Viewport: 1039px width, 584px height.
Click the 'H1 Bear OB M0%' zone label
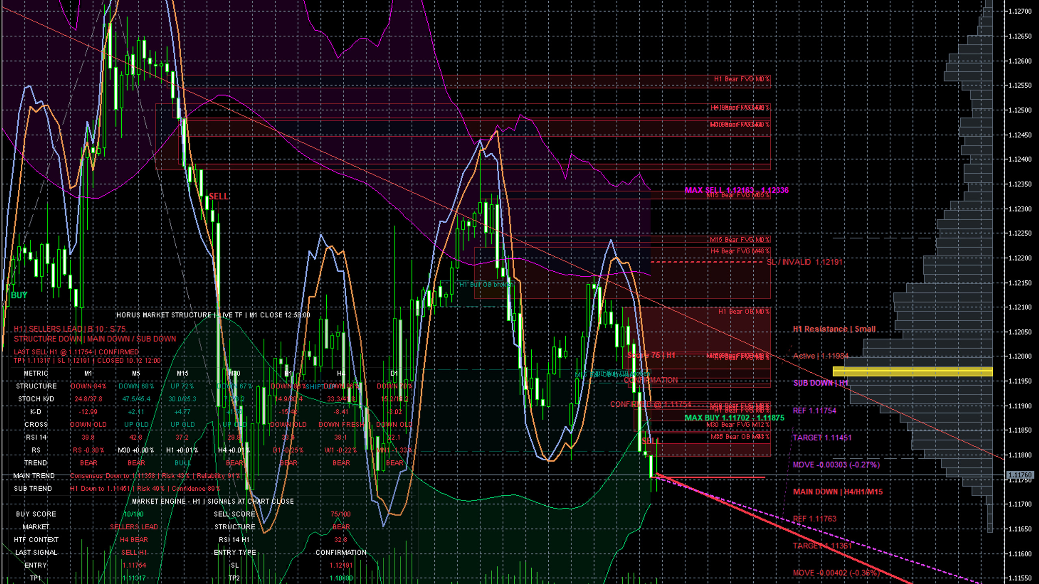(x=744, y=311)
